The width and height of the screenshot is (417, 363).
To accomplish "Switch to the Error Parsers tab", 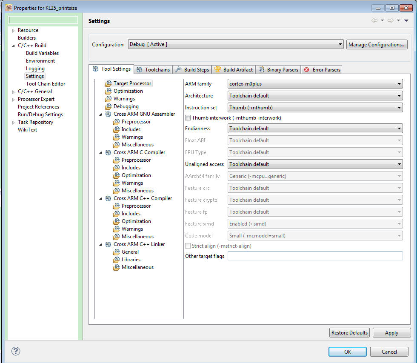I will pos(322,70).
